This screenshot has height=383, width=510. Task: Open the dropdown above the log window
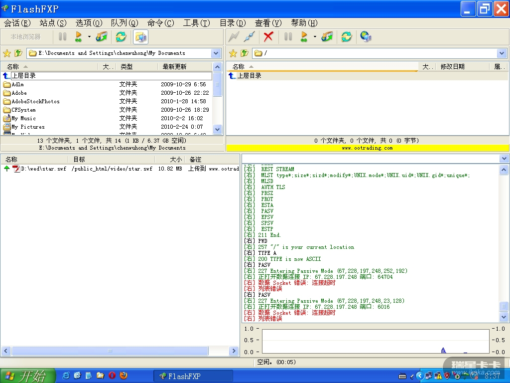click(x=504, y=159)
